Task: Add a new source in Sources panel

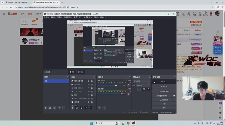Action: tap(73, 108)
